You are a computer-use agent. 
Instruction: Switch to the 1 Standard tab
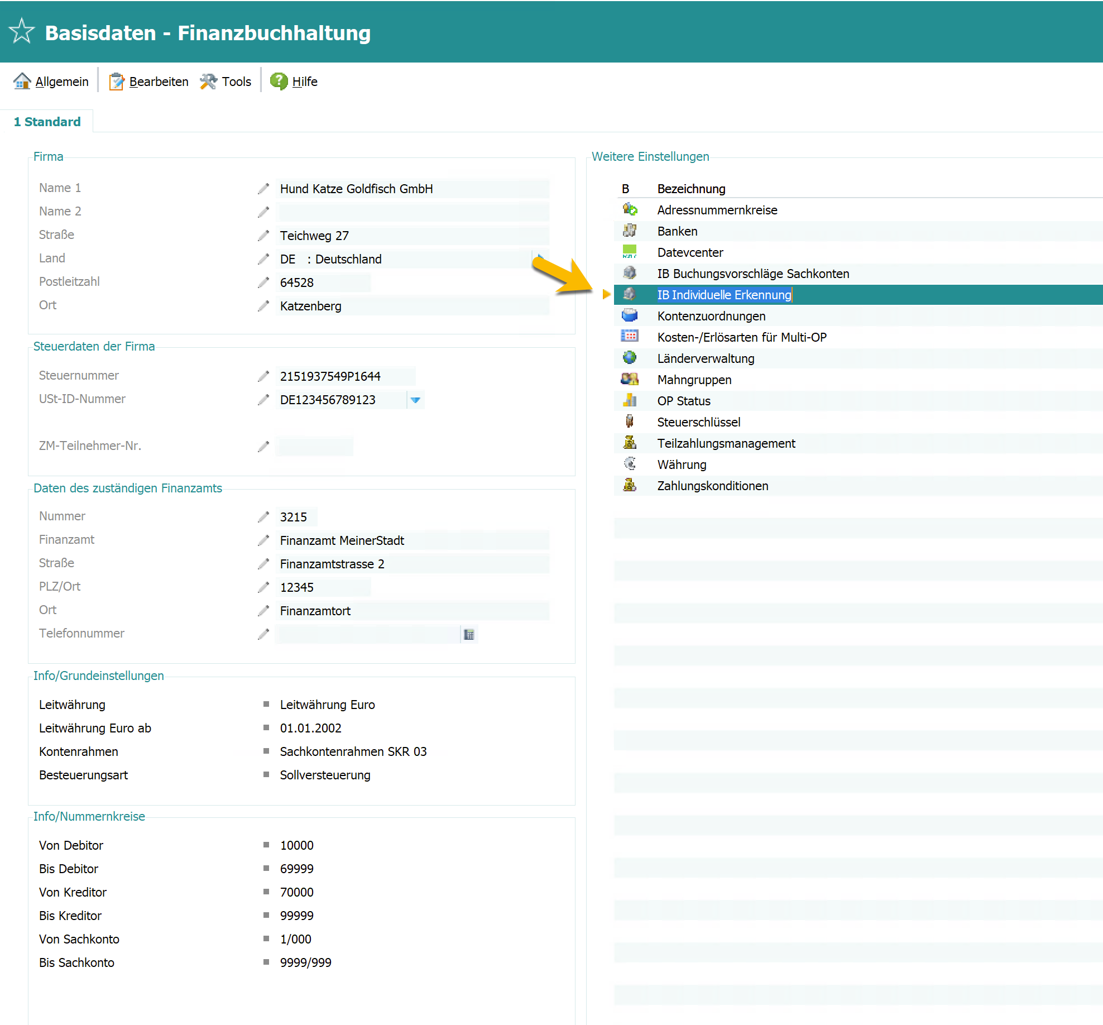[47, 122]
